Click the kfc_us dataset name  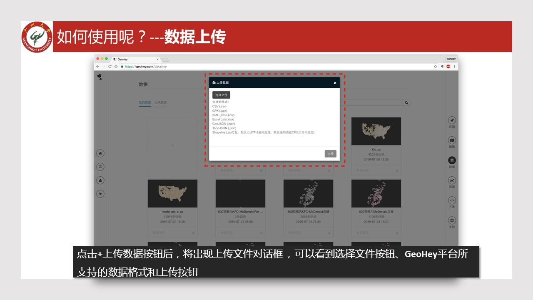(x=376, y=149)
